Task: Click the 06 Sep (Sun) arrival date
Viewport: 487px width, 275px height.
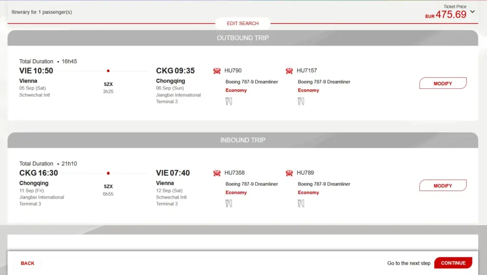Action: tap(170, 88)
